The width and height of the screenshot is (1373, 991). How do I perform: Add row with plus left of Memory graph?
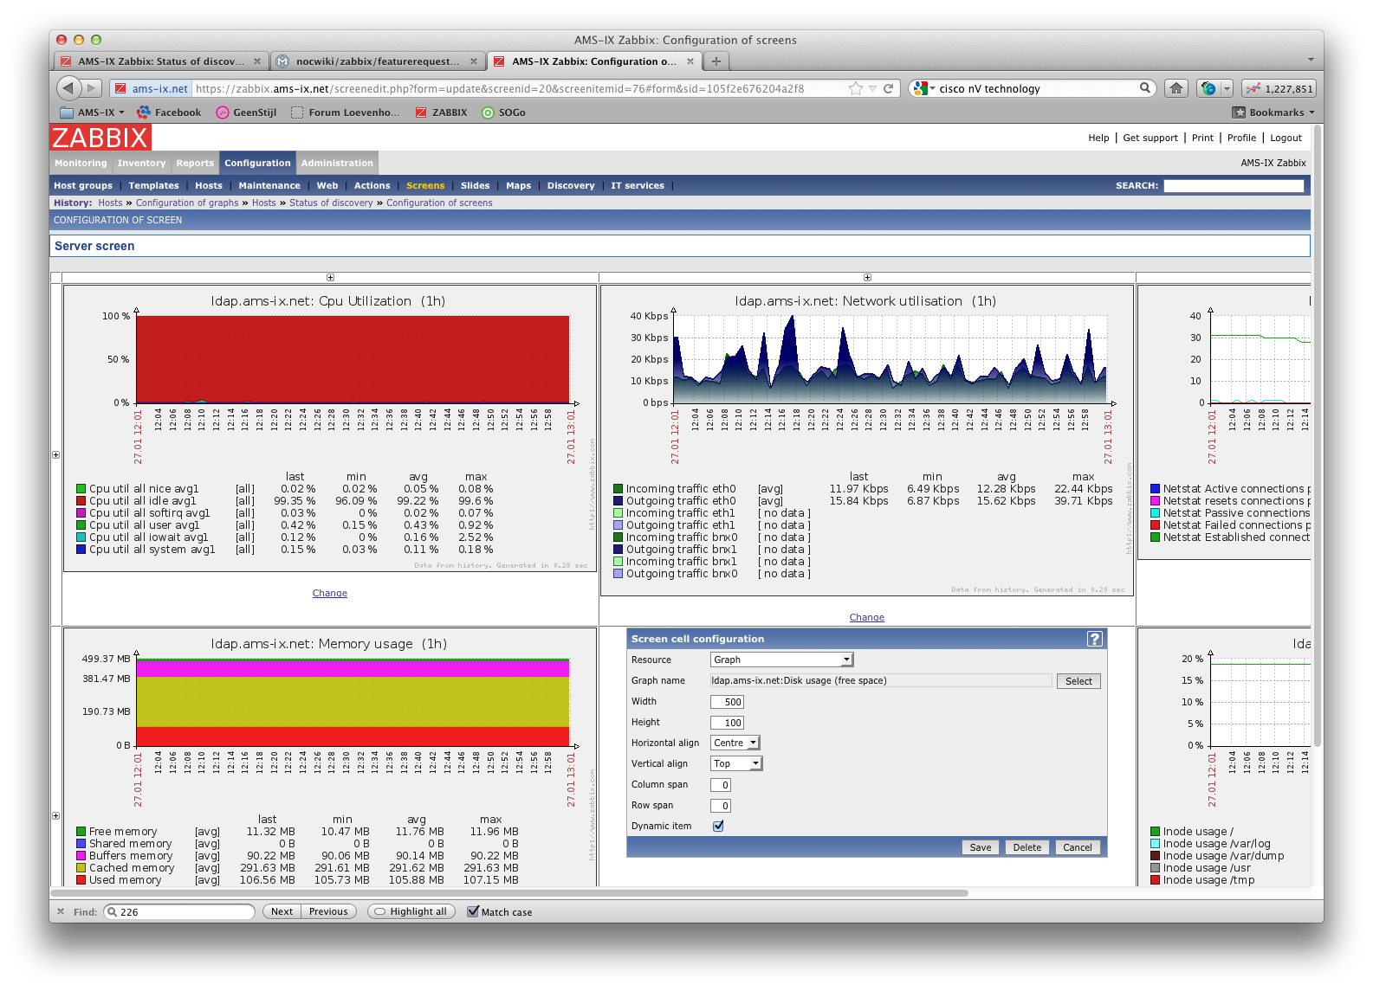56,815
